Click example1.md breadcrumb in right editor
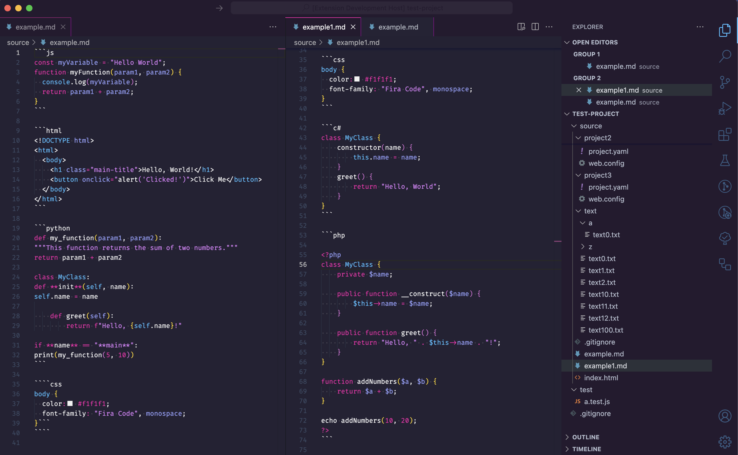Screen dimensions: 738x455 (x=358, y=43)
